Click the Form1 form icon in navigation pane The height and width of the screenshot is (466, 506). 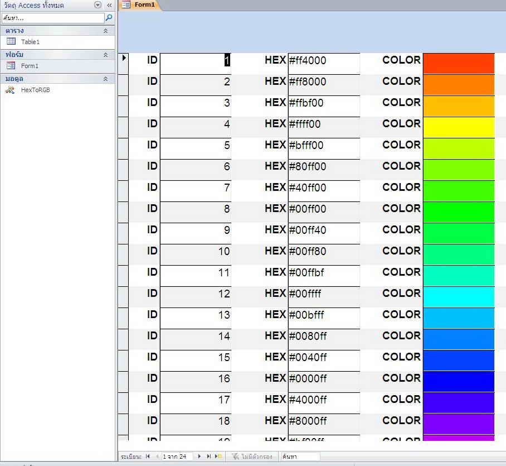11,66
